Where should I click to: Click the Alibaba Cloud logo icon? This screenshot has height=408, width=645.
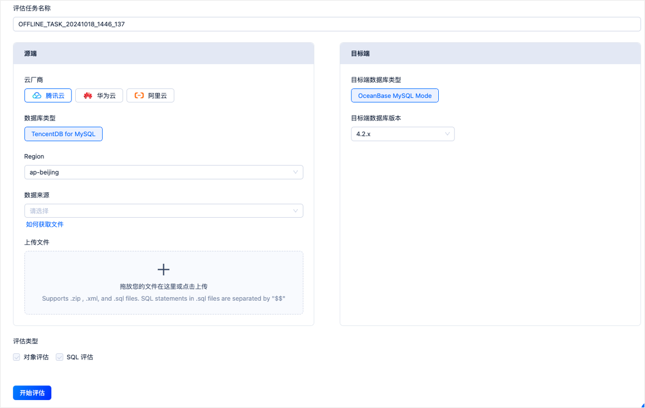139,96
